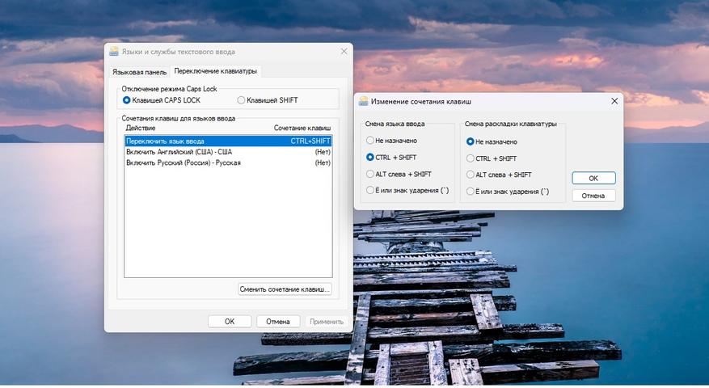Select 'Ё или знак ударения' for input language
This screenshot has height=388, width=709.
coord(370,191)
